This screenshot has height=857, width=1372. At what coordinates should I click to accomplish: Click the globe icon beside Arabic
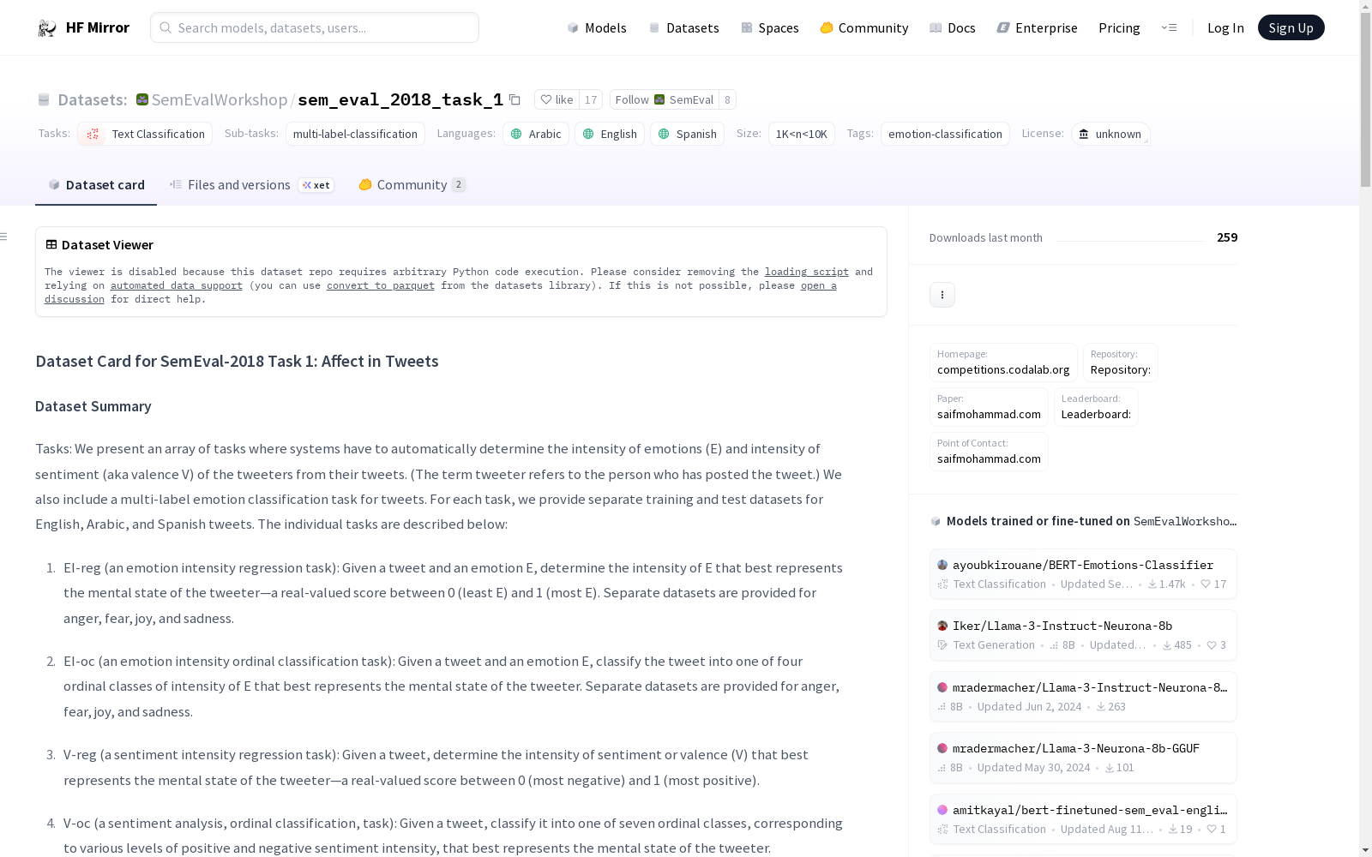[x=516, y=134]
